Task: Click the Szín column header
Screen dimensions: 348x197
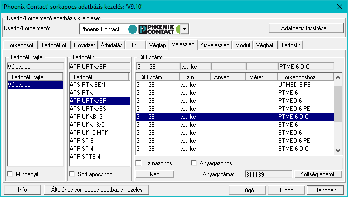Action: tap(195, 77)
